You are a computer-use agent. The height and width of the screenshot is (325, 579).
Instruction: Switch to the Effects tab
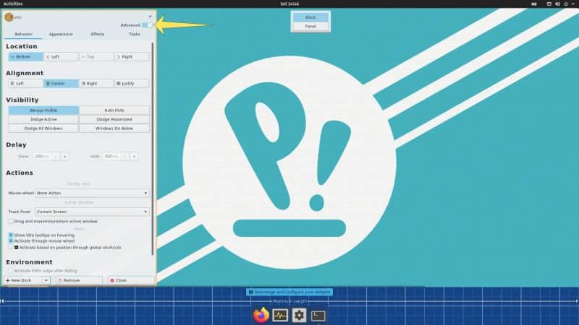point(98,34)
